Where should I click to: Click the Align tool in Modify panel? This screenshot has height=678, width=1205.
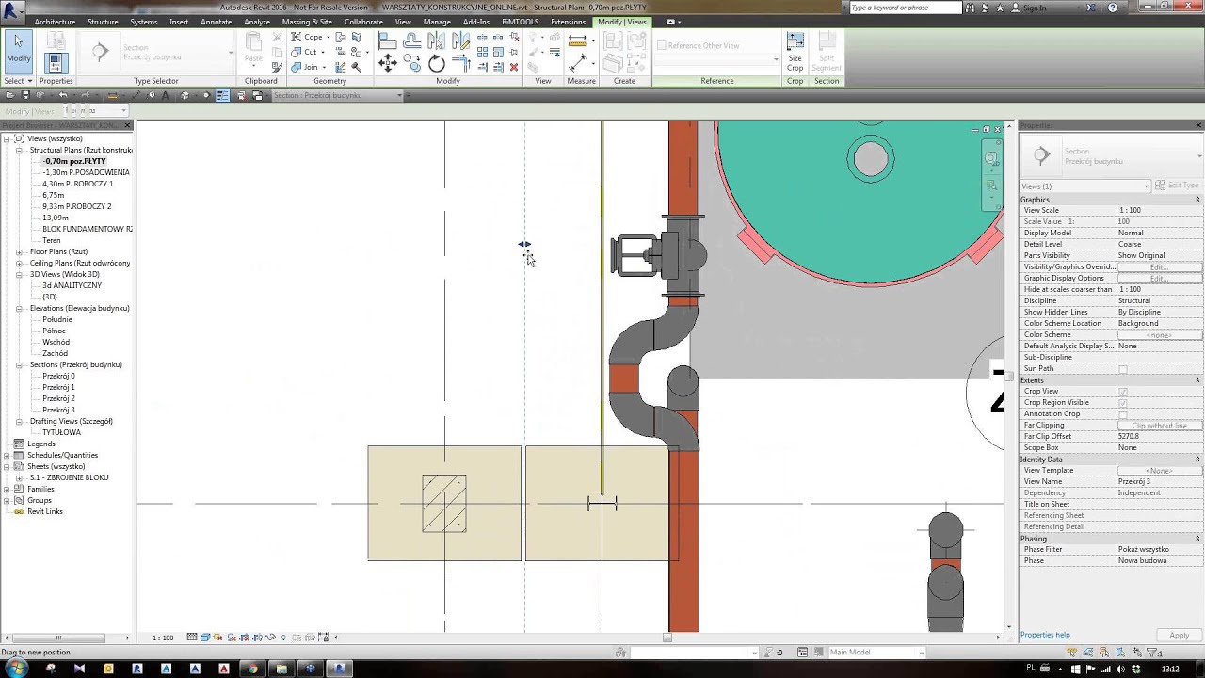point(387,40)
